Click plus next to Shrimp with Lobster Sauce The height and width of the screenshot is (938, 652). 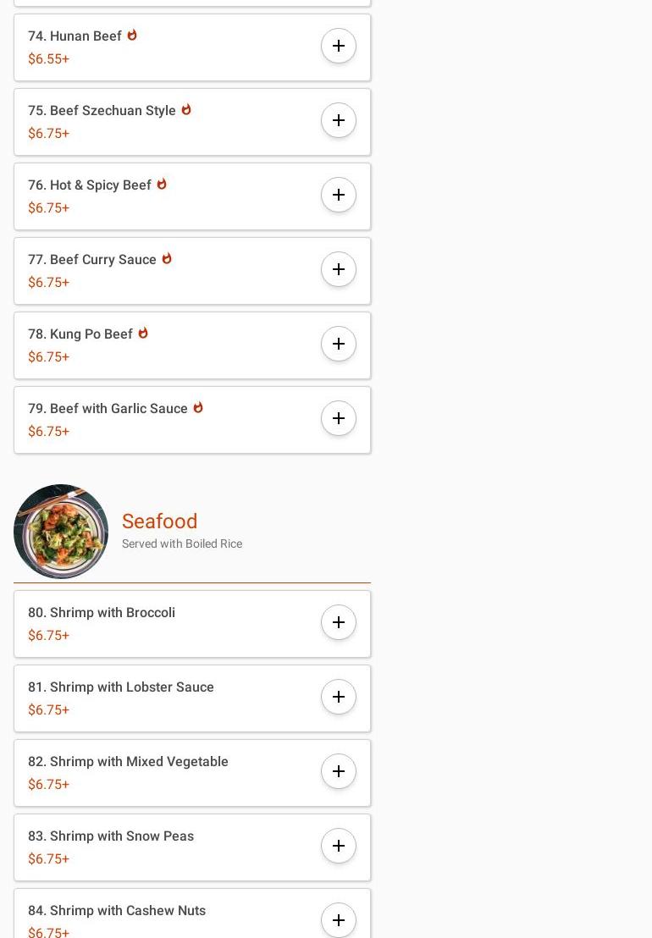(339, 697)
